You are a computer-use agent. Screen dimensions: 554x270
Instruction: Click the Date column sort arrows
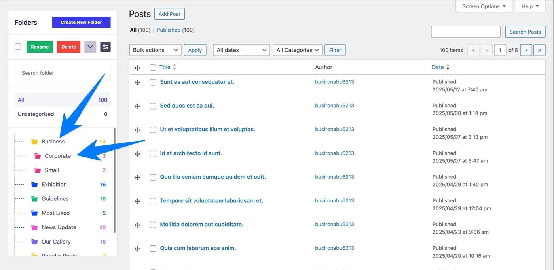[448, 67]
